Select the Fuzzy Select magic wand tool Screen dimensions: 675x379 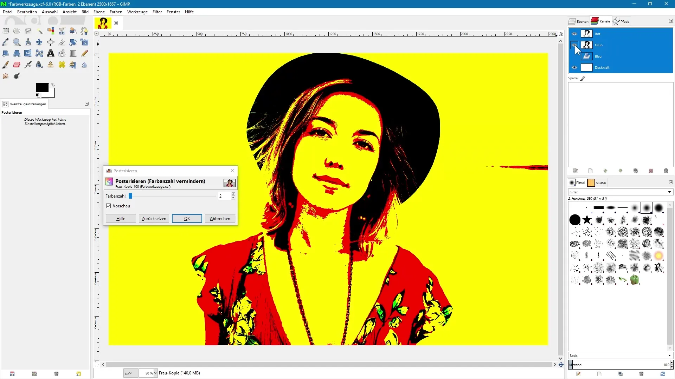(39, 31)
